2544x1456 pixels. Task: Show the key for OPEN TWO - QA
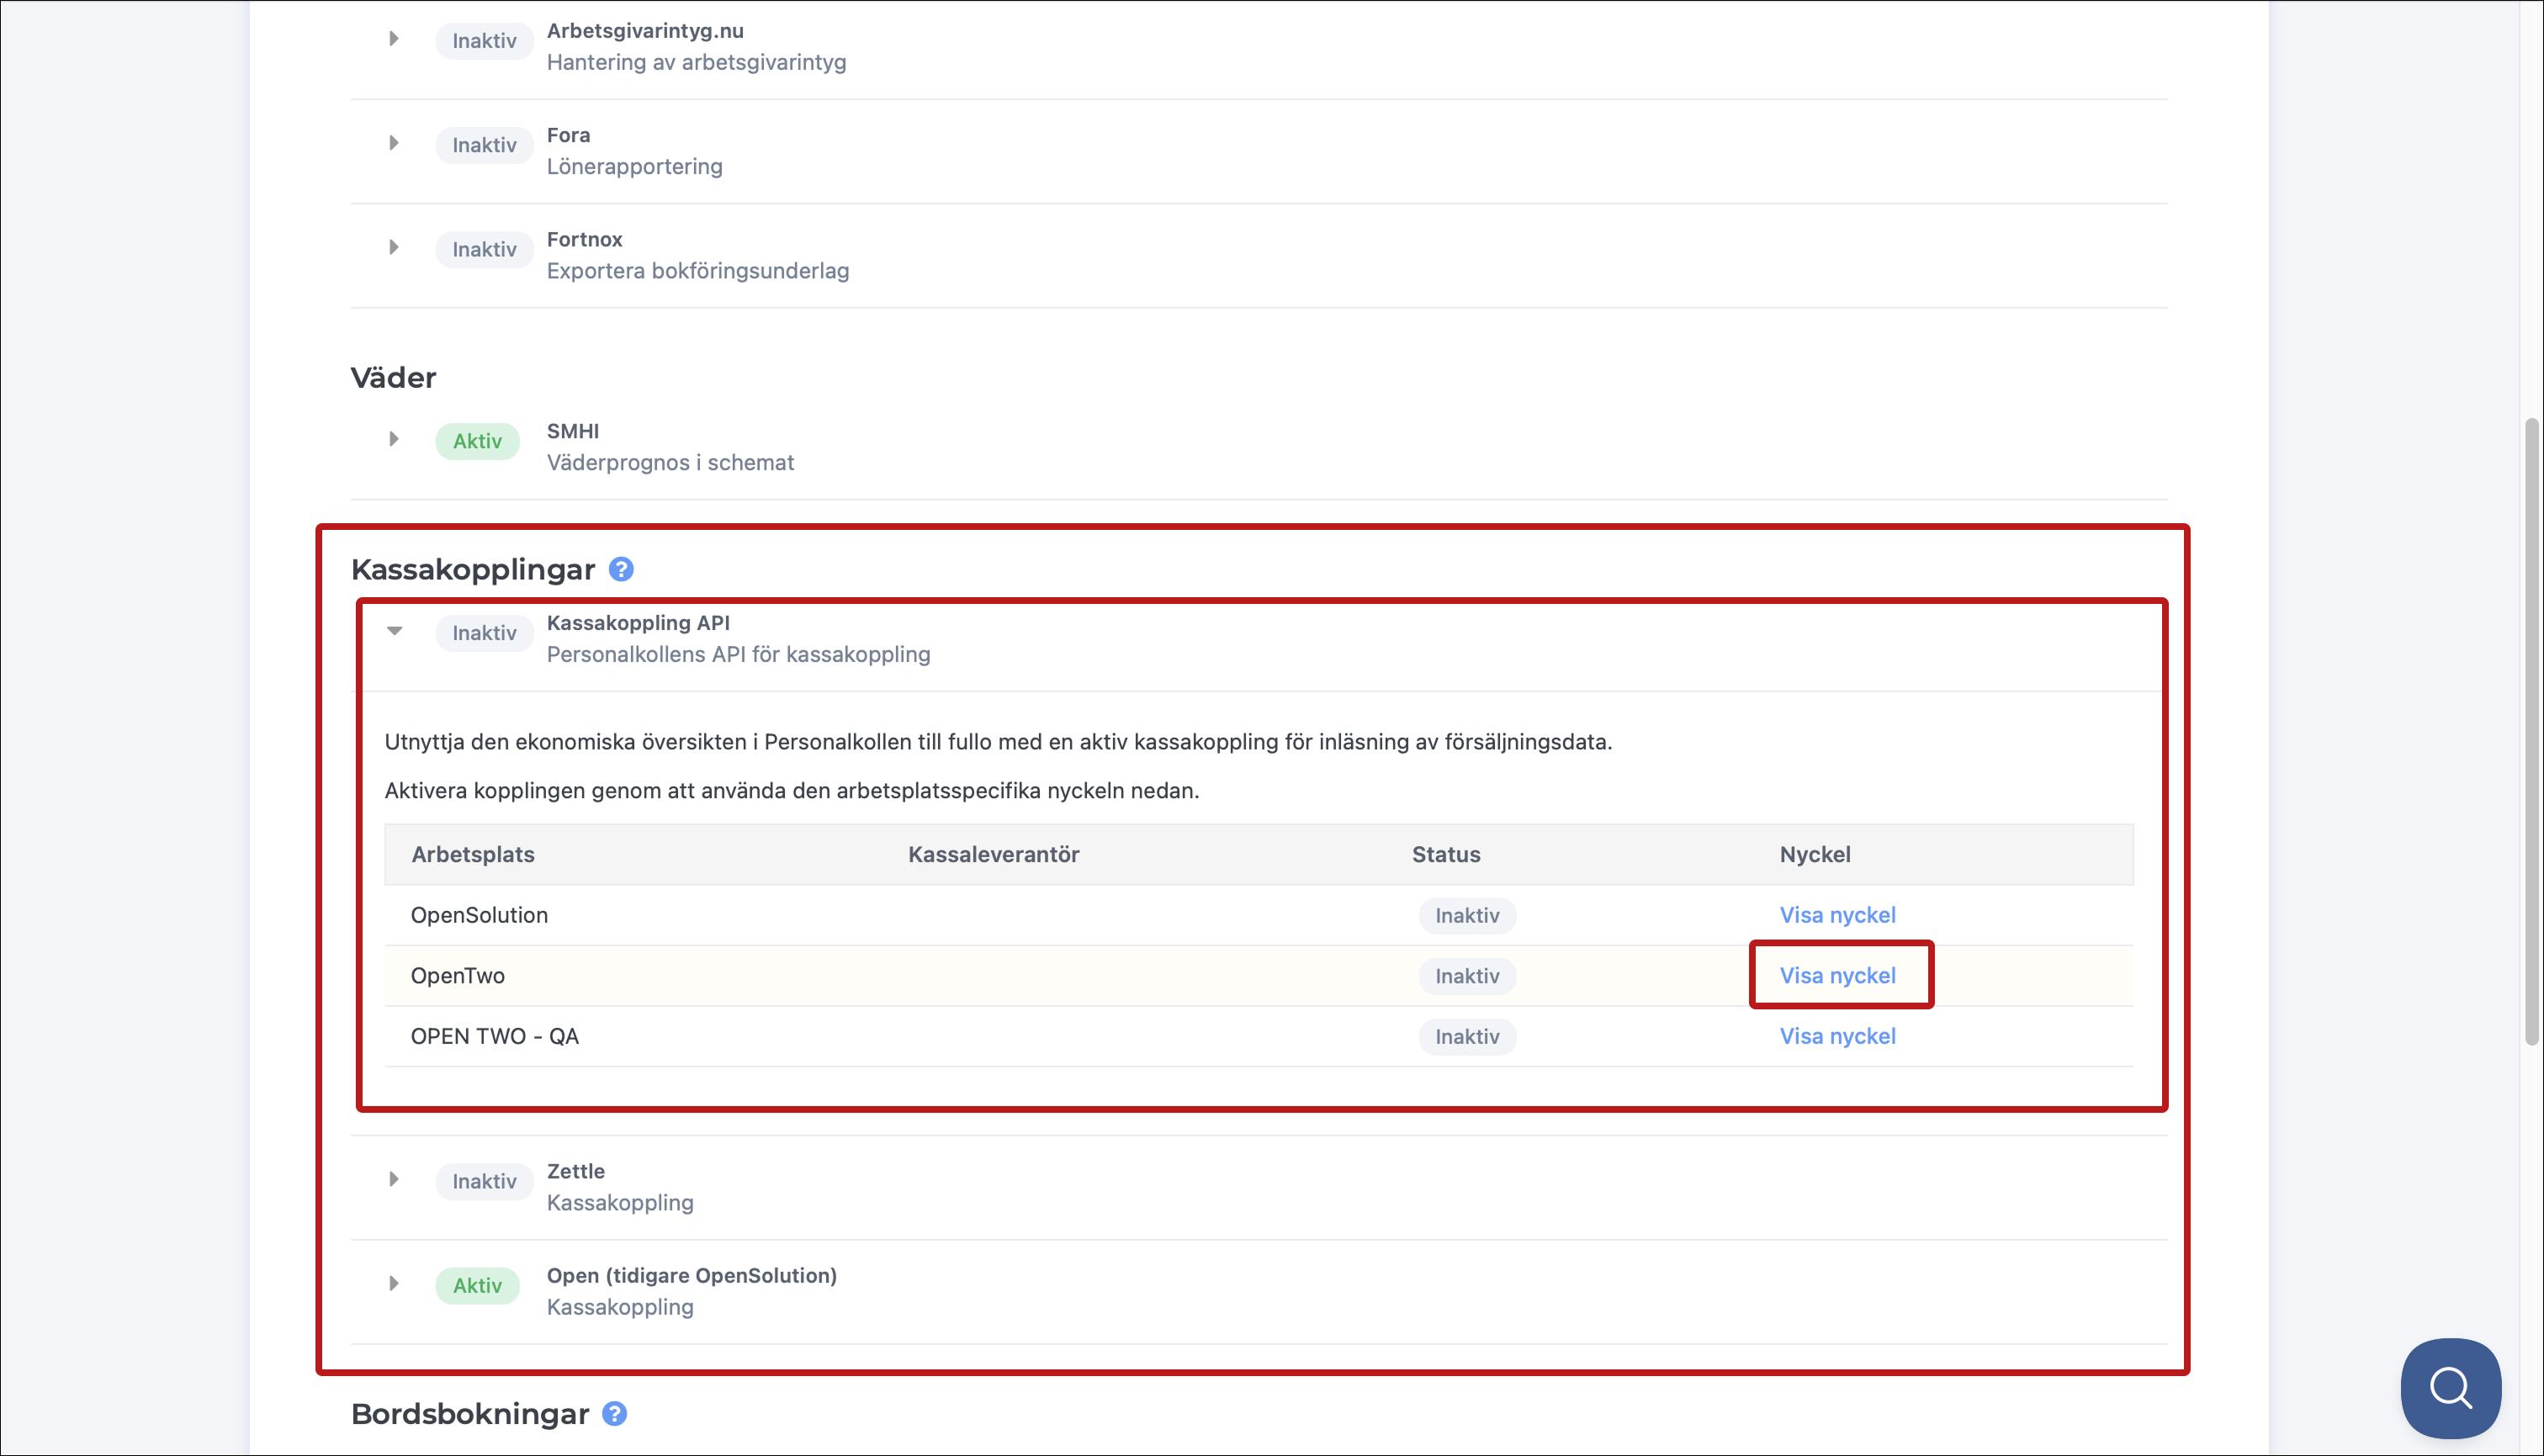[x=1837, y=1036]
